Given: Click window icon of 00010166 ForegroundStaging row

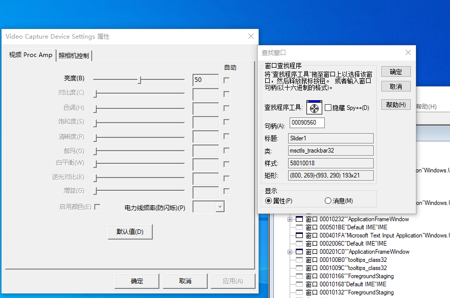Looking at the screenshot, I should click(x=299, y=276).
